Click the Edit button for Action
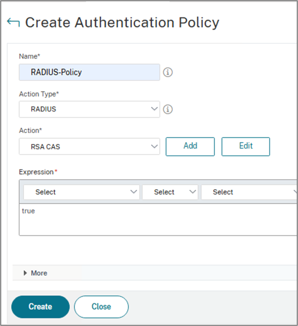Screen dimensions: 298x326 click(245, 146)
